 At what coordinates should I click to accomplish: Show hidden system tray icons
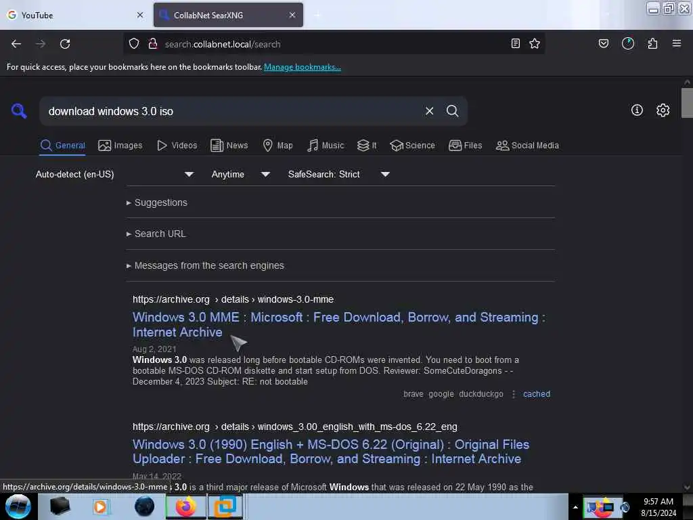[575, 507]
